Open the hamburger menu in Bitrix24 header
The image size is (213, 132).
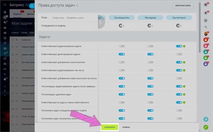pyautogui.click(x=5, y=5)
